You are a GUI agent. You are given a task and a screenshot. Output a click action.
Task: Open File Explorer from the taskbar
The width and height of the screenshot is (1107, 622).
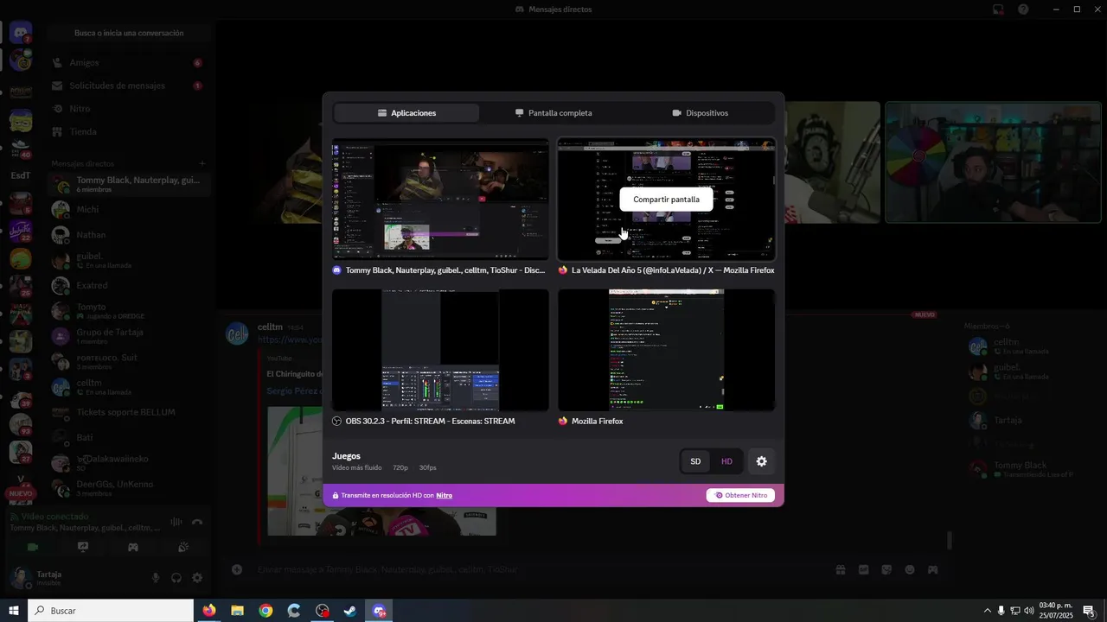pyautogui.click(x=237, y=611)
